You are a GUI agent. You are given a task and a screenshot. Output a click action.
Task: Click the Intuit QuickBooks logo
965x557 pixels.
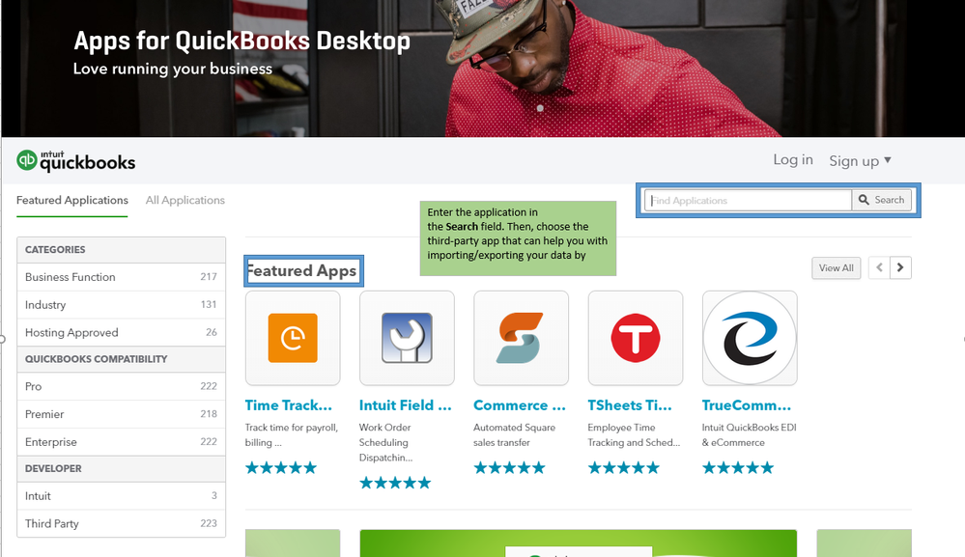(x=75, y=161)
